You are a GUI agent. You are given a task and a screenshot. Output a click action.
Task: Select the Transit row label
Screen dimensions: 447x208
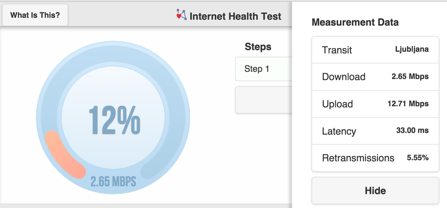337,50
